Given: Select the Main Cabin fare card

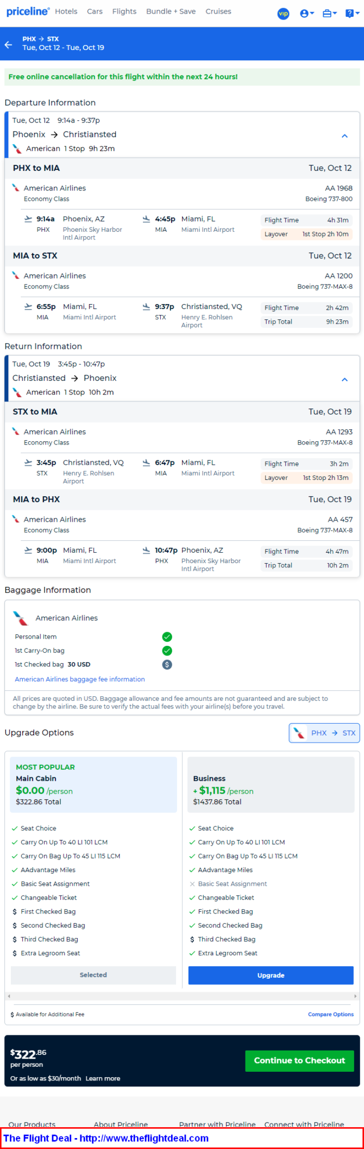Looking at the screenshot, I should point(93,784).
